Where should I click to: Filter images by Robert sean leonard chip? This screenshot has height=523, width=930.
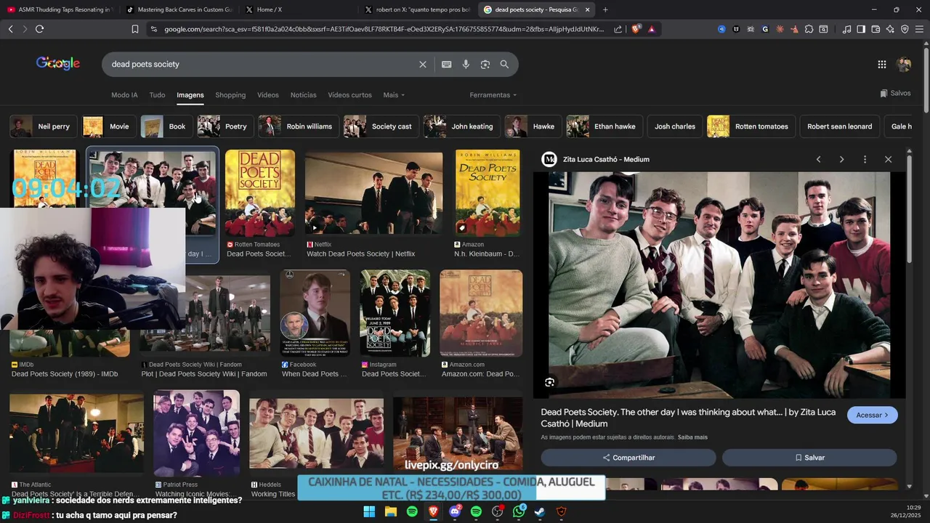point(839,126)
